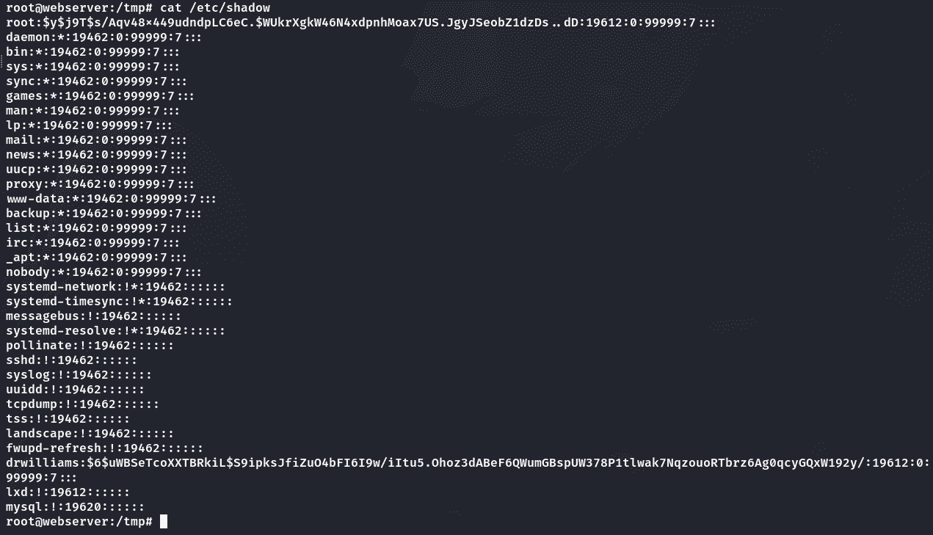Click the systemd-timesync entry

point(119,302)
